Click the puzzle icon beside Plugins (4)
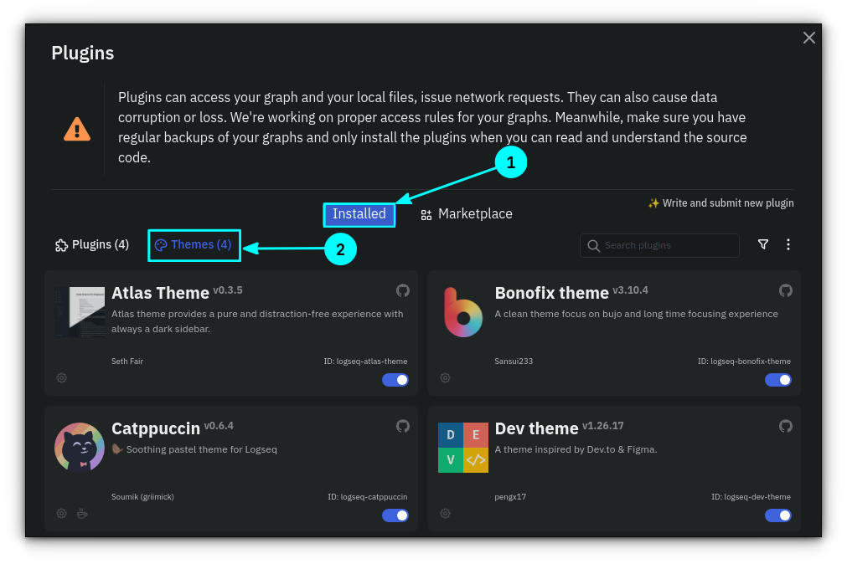The image size is (847, 564). (60, 244)
